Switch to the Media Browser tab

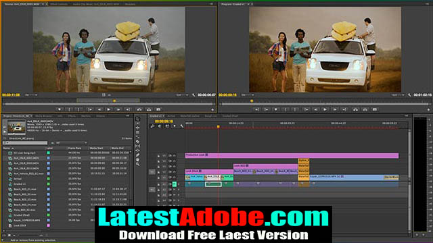[43, 116]
